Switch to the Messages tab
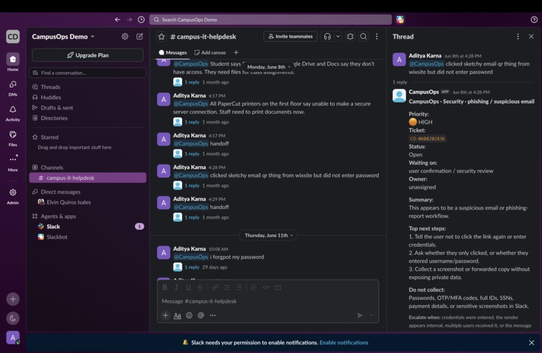Image resolution: width=542 pixels, height=353 pixels. (x=173, y=53)
